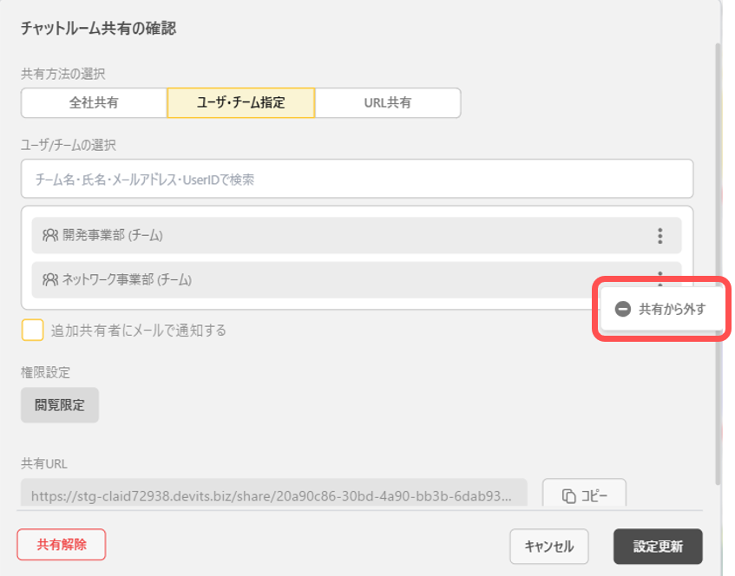Focus the user/team search field

click(357, 180)
